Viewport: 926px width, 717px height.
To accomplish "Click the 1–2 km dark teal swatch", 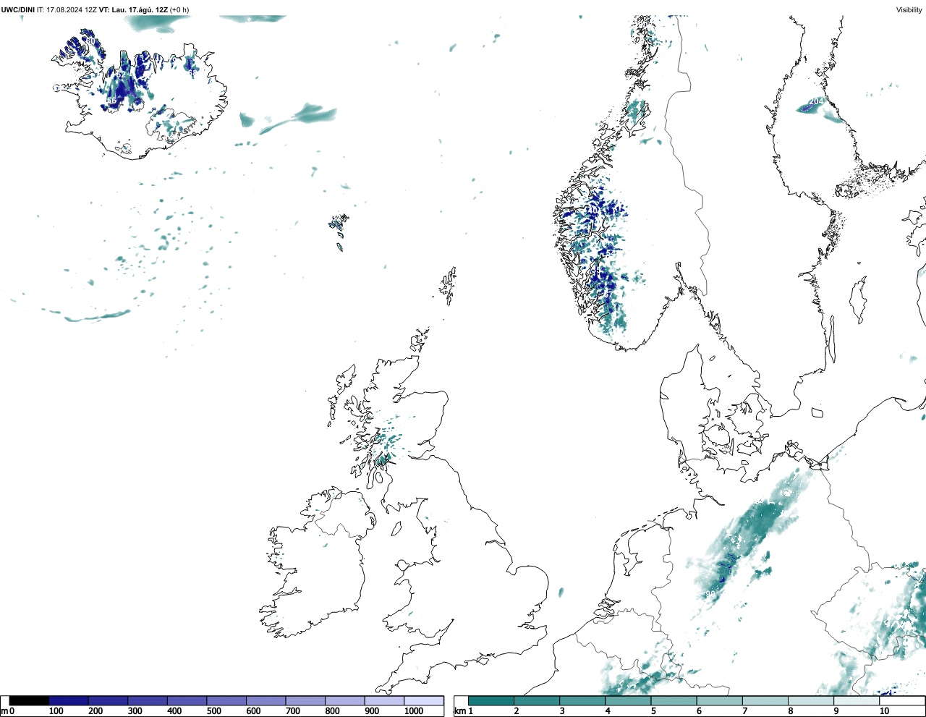I will [x=491, y=701].
